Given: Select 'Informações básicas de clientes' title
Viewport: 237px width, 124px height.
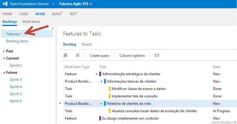Looking at the screenshot, I should (132, 81).
